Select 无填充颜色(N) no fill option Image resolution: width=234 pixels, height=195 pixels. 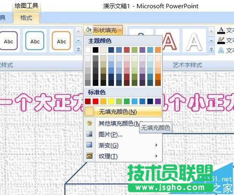click(123, 112)
